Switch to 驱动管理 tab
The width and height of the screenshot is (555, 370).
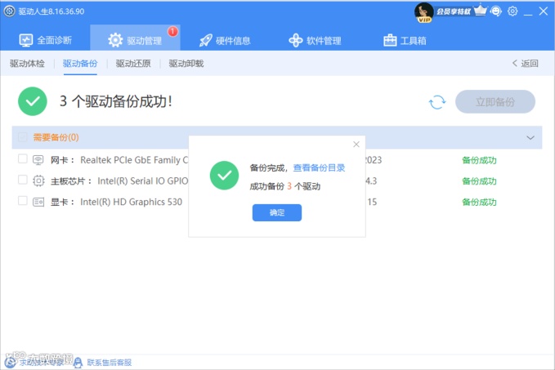[135, 38]
